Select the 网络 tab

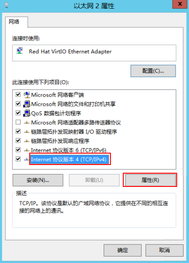(14, 22)
